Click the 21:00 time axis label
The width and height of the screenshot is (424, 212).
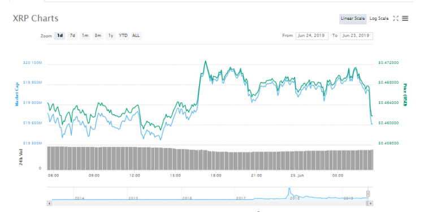[256, 175]
